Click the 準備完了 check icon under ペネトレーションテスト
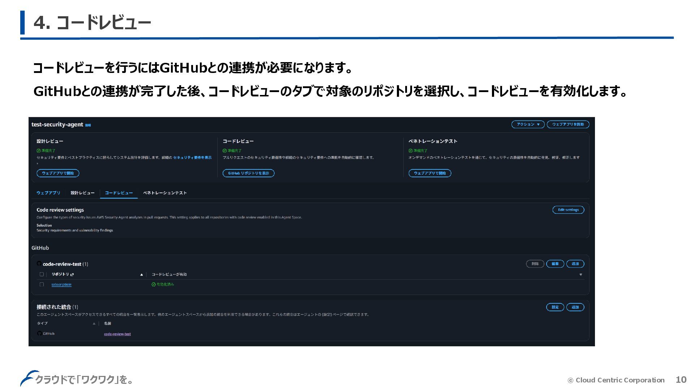 pos(410,151)
